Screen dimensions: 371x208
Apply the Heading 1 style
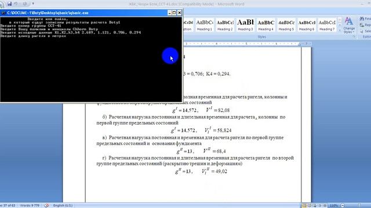pyautogui.click(x=205, y=25)
